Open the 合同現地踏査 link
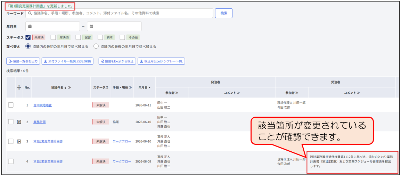This screenshot has width=401, height=176. pyautogui.click(x=42, y=105)
